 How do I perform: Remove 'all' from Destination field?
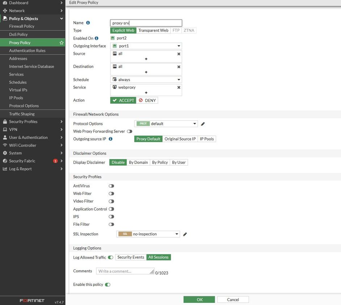coord(179,67)
